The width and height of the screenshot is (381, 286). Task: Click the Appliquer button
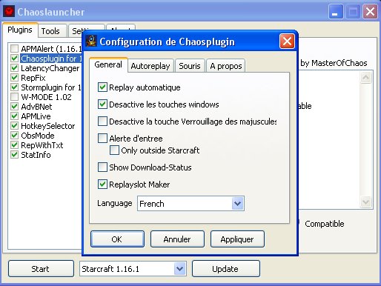click(237, 239)
